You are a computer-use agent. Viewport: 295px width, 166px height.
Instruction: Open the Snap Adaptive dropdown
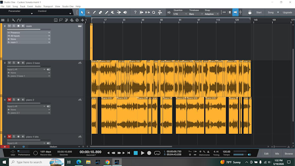coord(211,14)
